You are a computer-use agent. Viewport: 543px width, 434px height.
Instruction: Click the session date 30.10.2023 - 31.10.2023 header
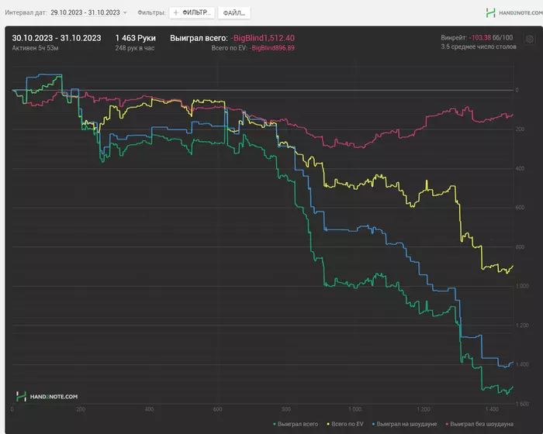pos(57,37)
